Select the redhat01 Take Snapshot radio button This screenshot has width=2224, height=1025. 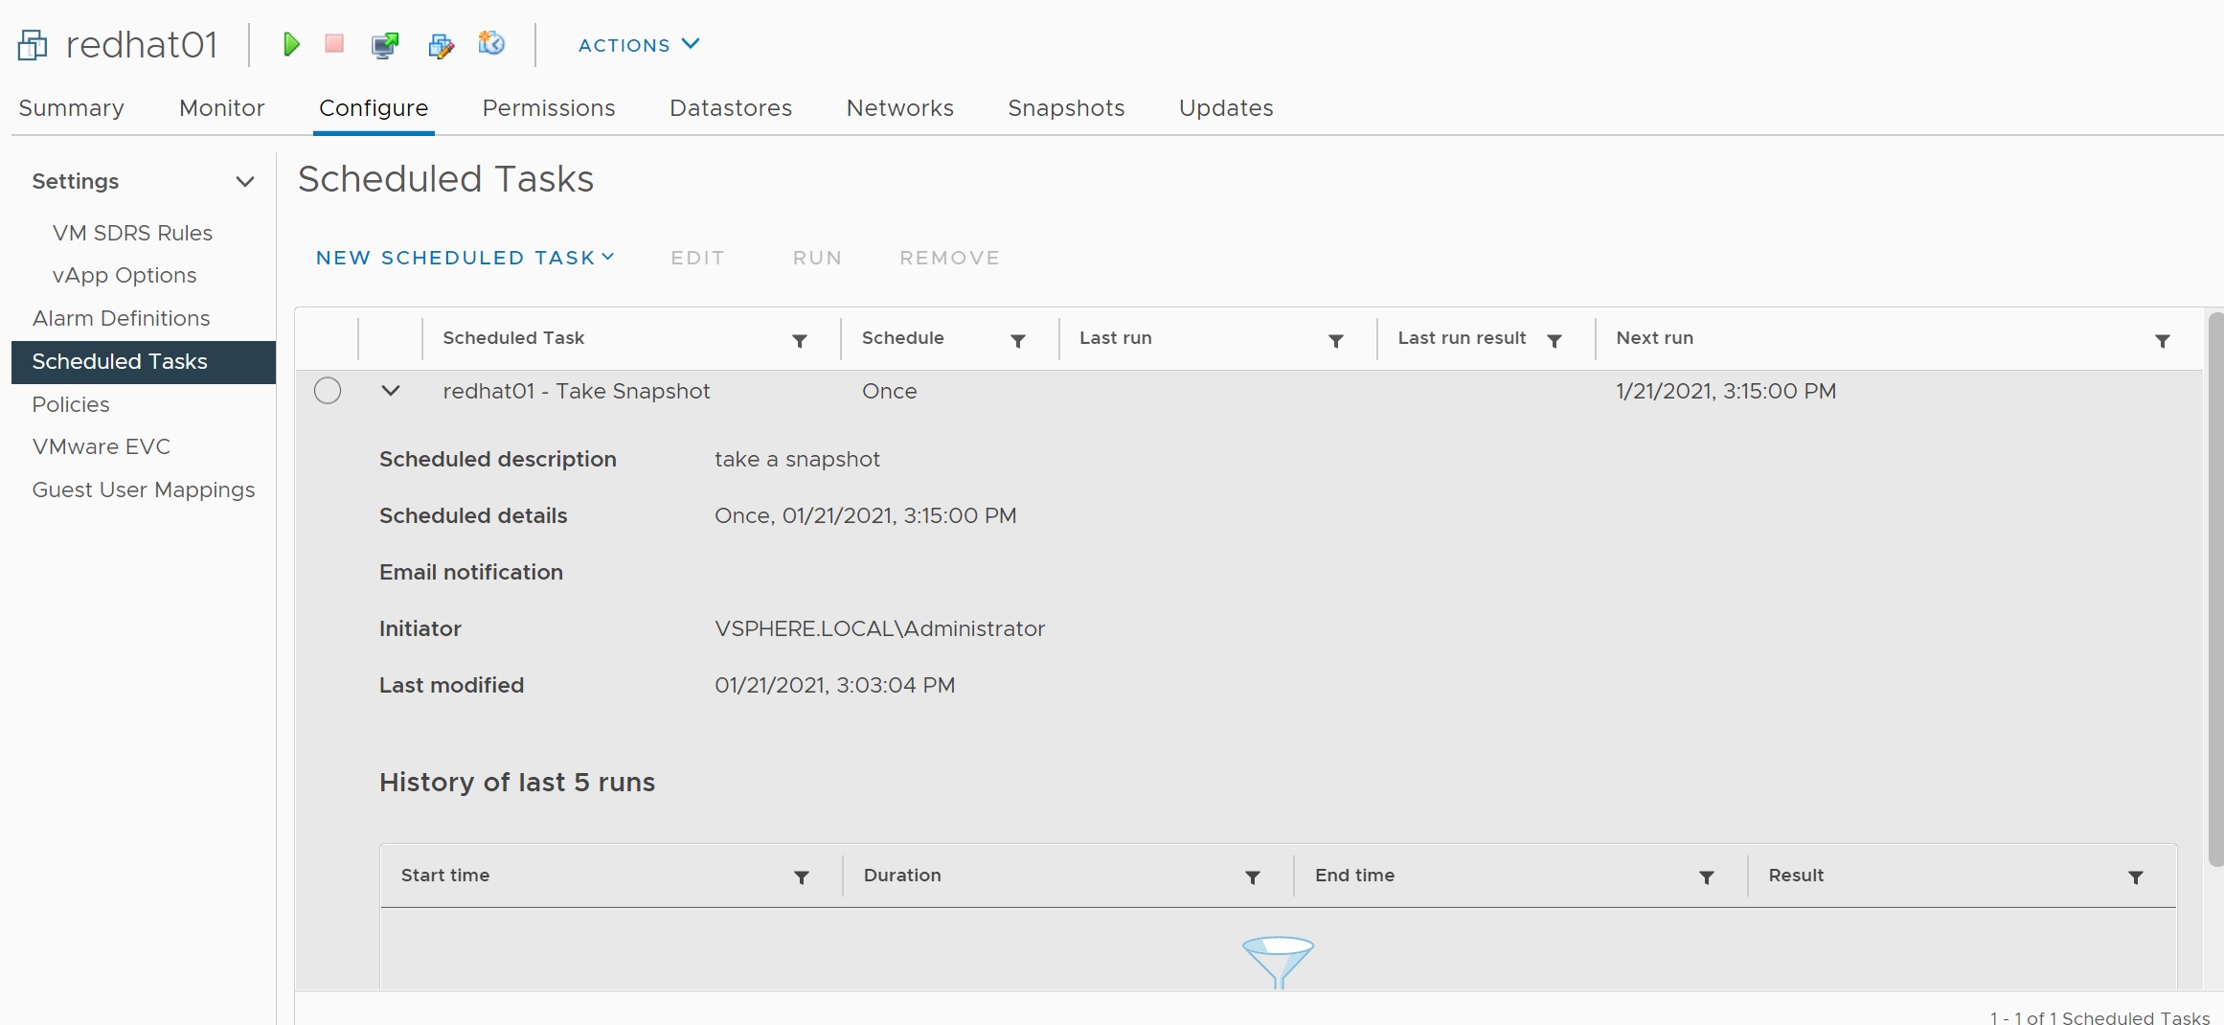point(328,391)
